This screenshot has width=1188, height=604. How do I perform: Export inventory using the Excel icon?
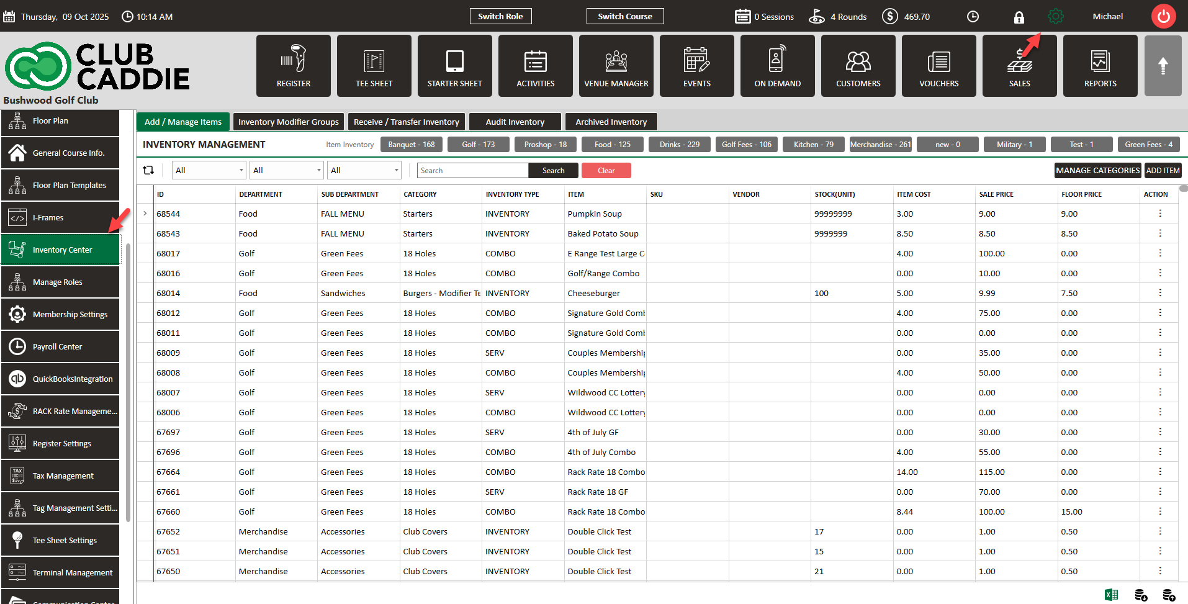tap(1111, 595)
